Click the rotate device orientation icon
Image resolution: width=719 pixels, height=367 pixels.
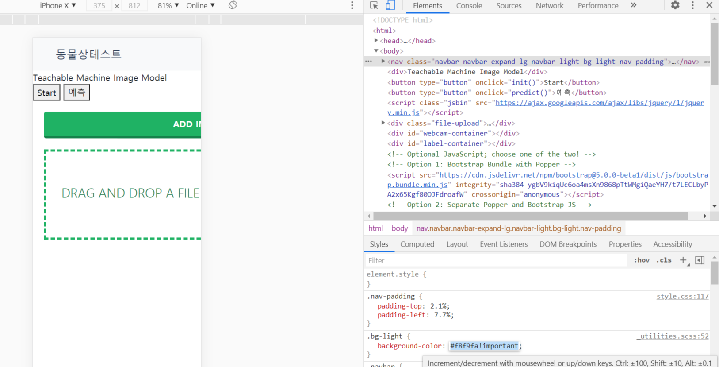233,5
